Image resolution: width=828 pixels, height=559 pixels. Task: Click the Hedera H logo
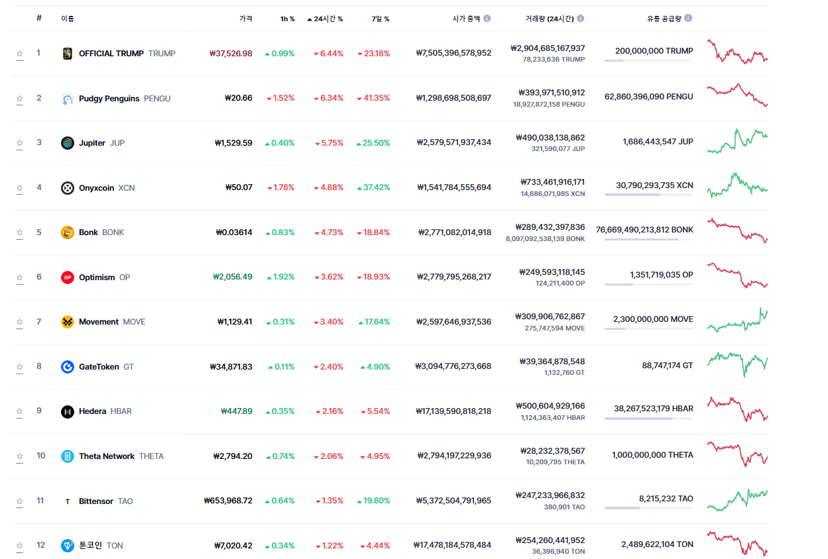pyautogui.click(x=67, y=411)
